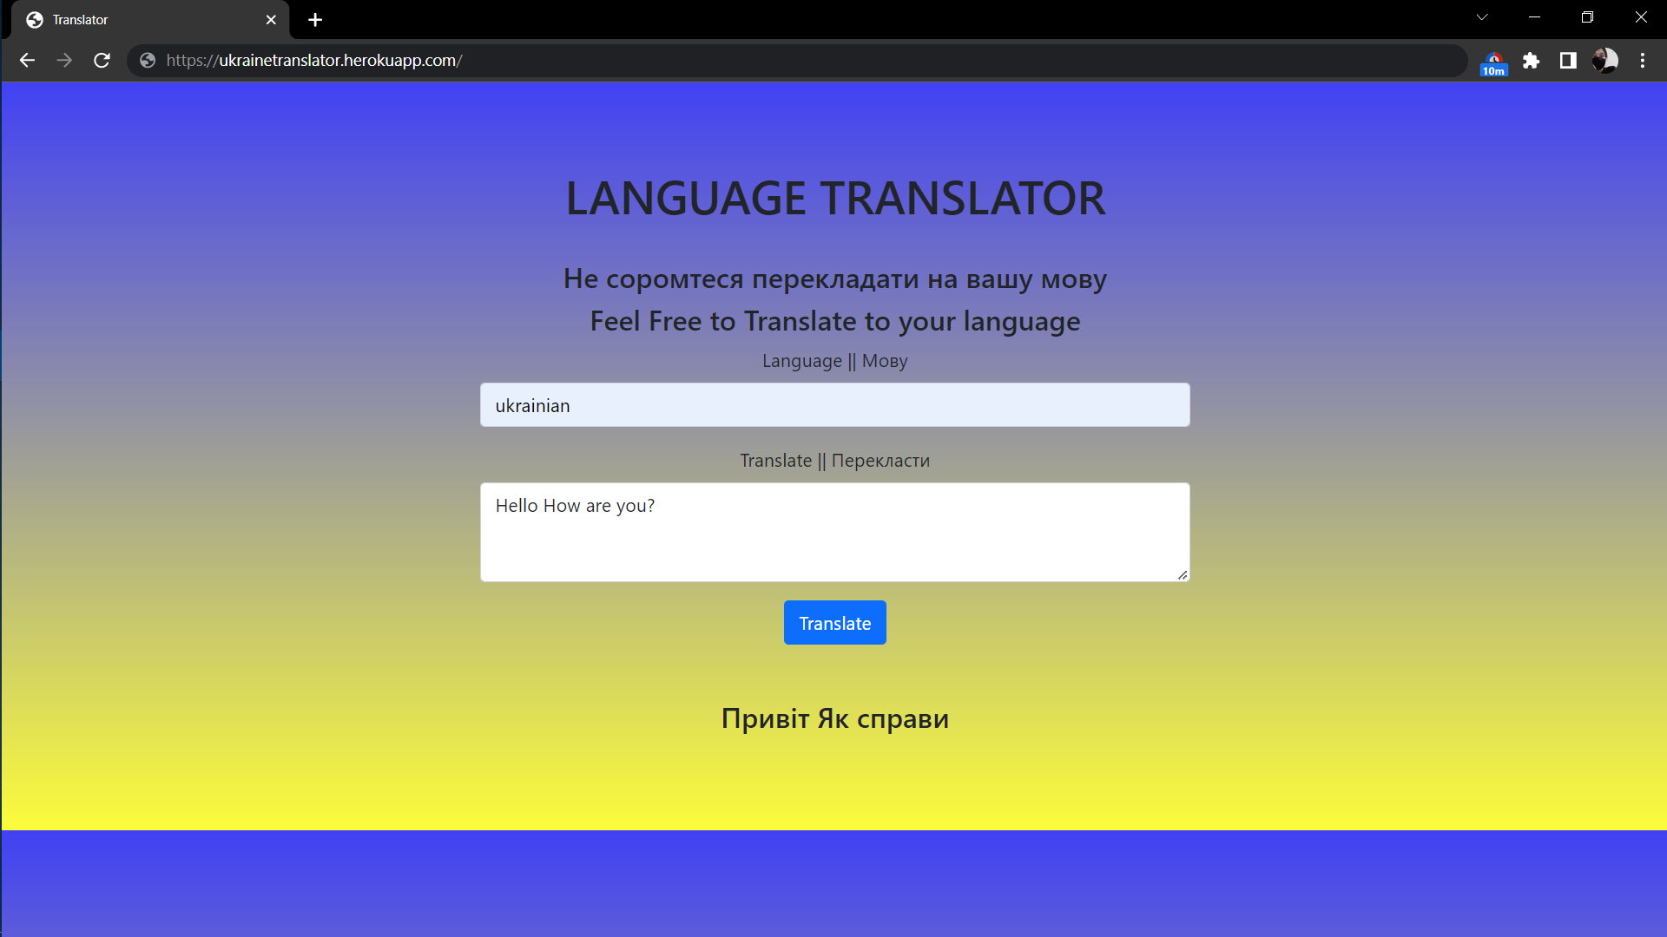Click the translated text Привіт Як справи
The width and height of the screenshot is (1667, 937).
(x=834, y=718)
